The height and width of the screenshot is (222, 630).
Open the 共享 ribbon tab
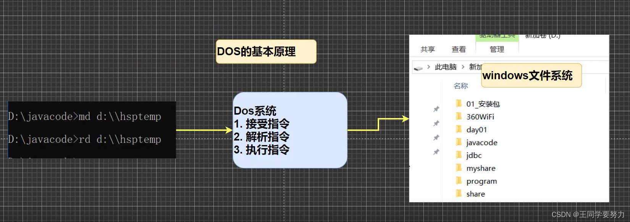[428, 49]
